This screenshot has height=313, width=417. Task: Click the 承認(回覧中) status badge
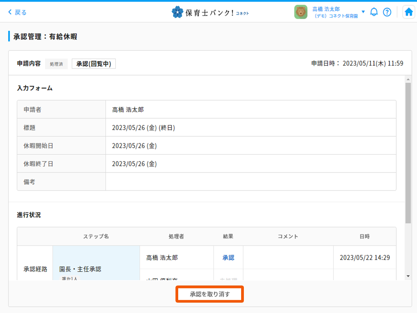click(x=94, y=64)
